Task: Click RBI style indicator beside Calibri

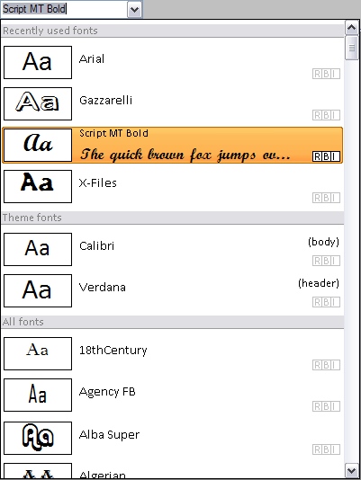Action: click(327, 261)
